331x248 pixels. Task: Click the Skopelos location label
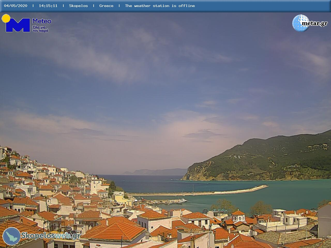(78, 6)
